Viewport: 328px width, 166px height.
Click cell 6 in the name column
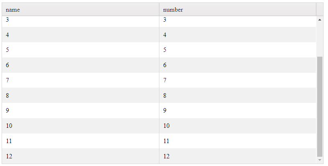click(80, 65)
